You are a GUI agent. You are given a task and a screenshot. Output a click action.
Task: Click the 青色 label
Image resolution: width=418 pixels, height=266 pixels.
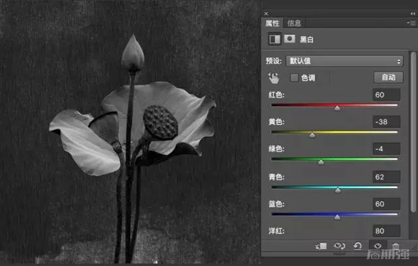point(276,177)
